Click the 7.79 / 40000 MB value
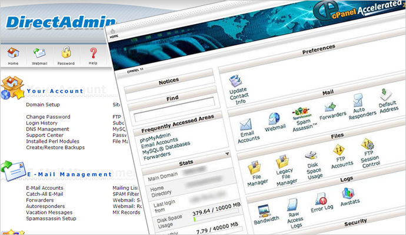The height and width of the screenshot is (235, 406). 217,228
